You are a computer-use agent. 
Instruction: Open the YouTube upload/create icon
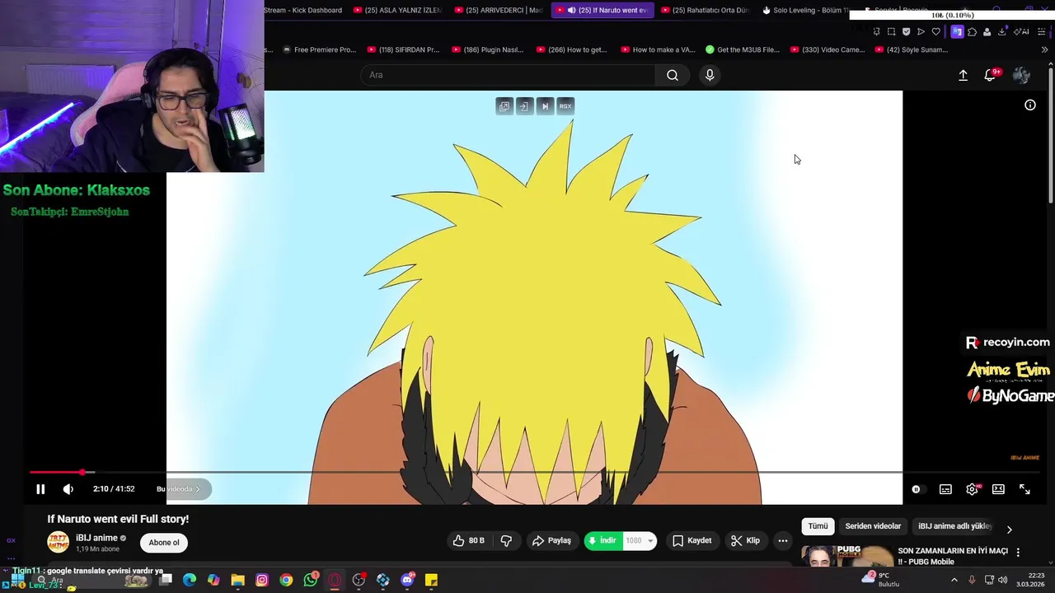963,75
